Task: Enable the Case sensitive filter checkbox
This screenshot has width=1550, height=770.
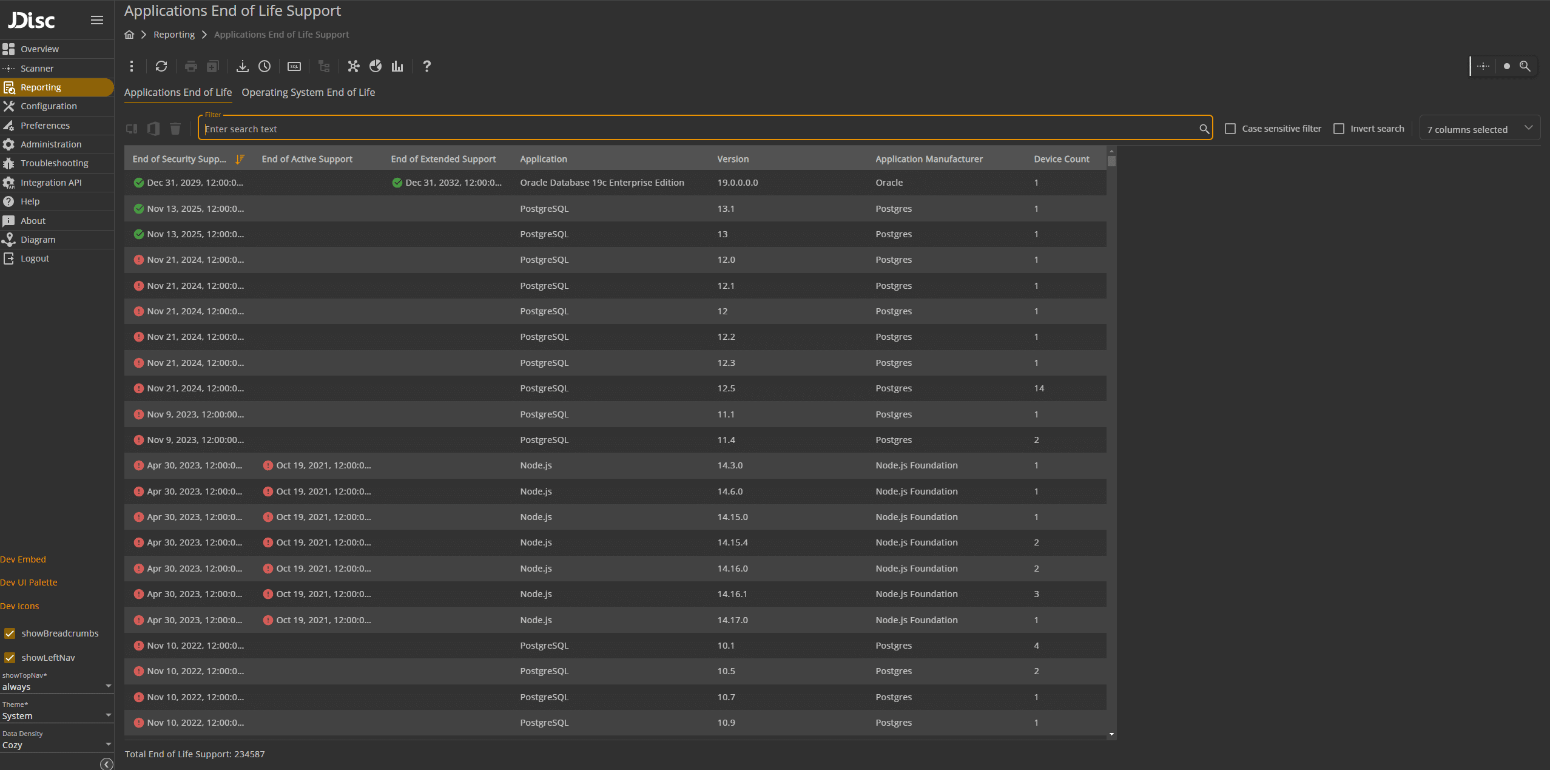Action: [1230, 129]
